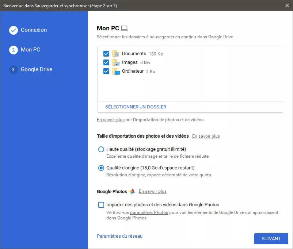This screenshot has width=293, height=249.
Task: Click the Connexion completed checkmark icon
Action: [14, 30]
